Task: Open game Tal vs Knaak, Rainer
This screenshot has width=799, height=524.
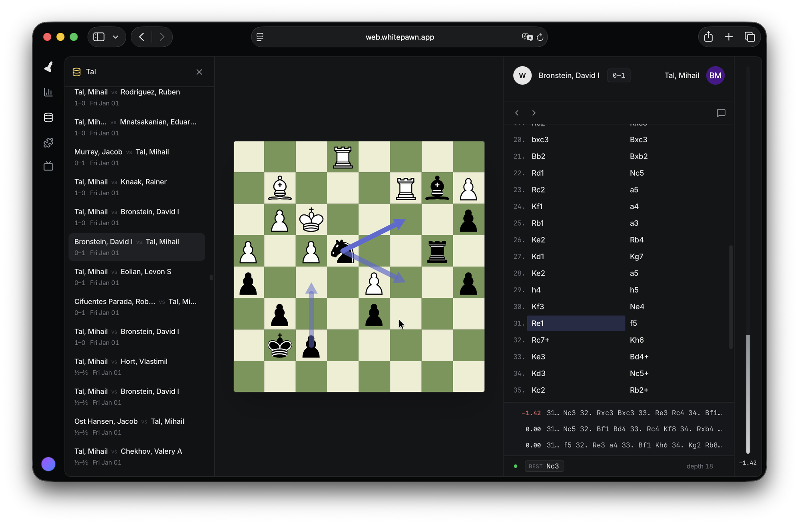Action: coord(137,187)
